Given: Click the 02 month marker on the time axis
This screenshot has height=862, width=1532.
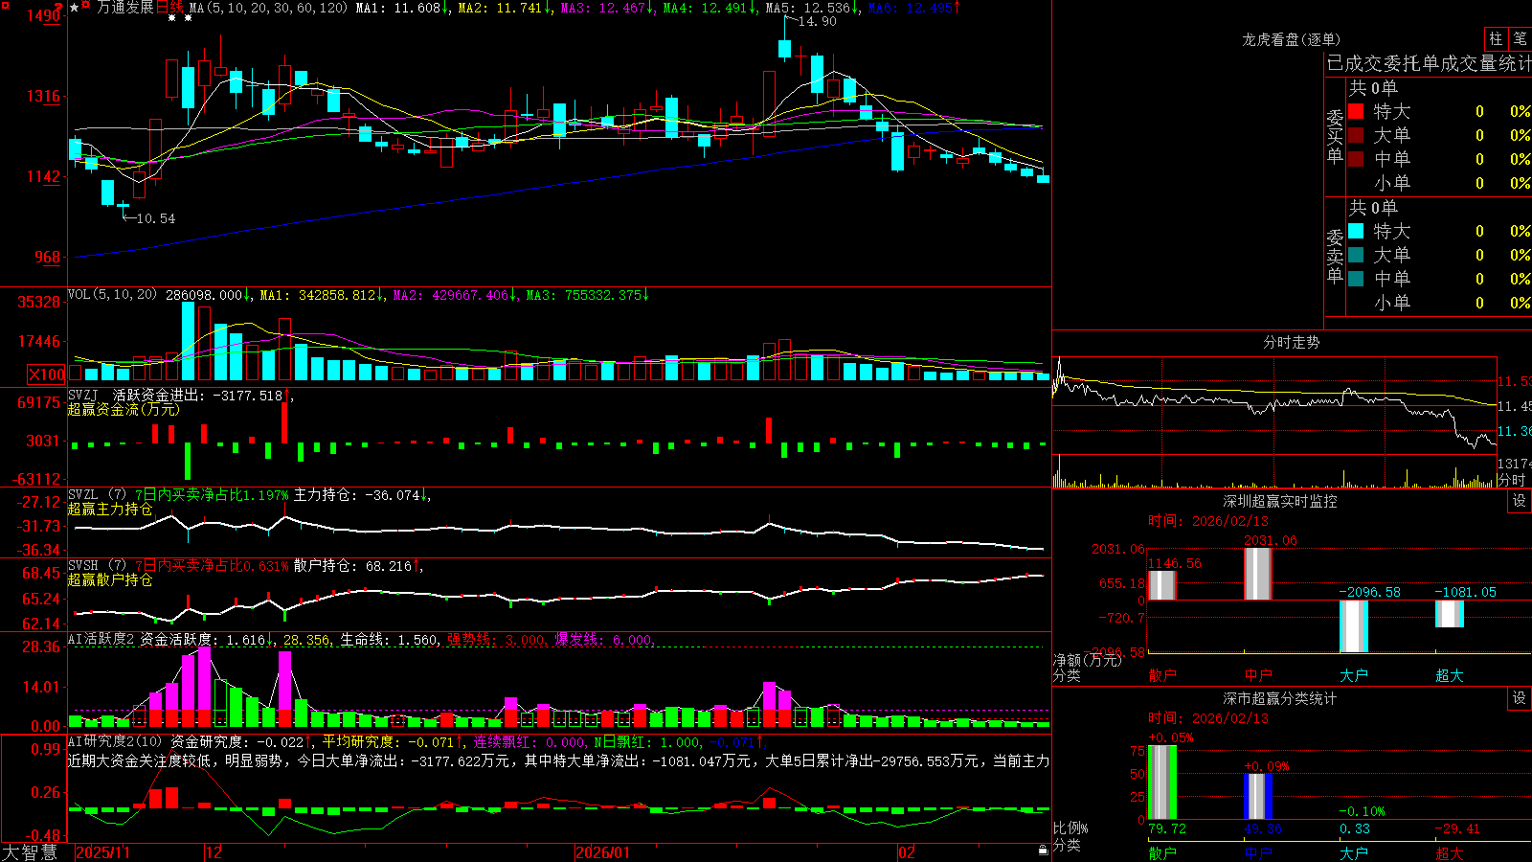Looking at the screenshot, I should [907, 852].
